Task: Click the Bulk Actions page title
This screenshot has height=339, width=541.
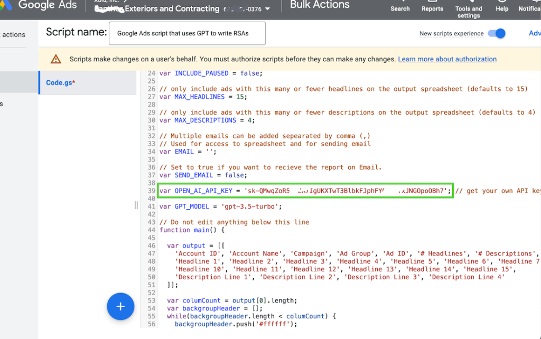Action: pyautogui.click(x=320, y=5)
